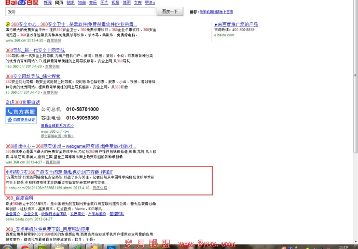358x249 pixels.
Task: Open the 知道 tab
Action: (82, 3)
